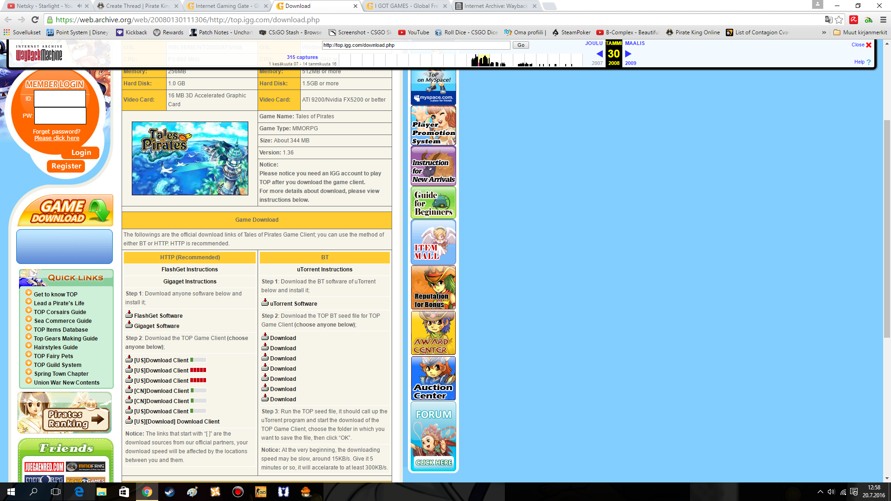This screenshot has width=891, height=501.
Task: Go to next Wayback capture with right arrow
Action: (x=628, y=54)
